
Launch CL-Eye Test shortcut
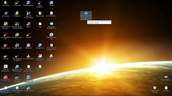point(17,3)
